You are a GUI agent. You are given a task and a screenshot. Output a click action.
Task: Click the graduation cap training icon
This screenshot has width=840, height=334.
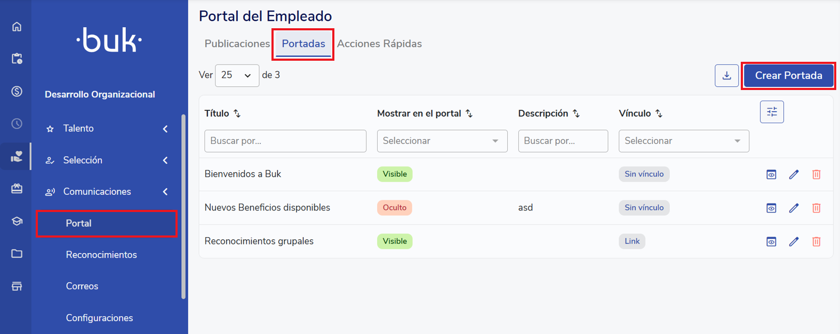pos(17,221)
